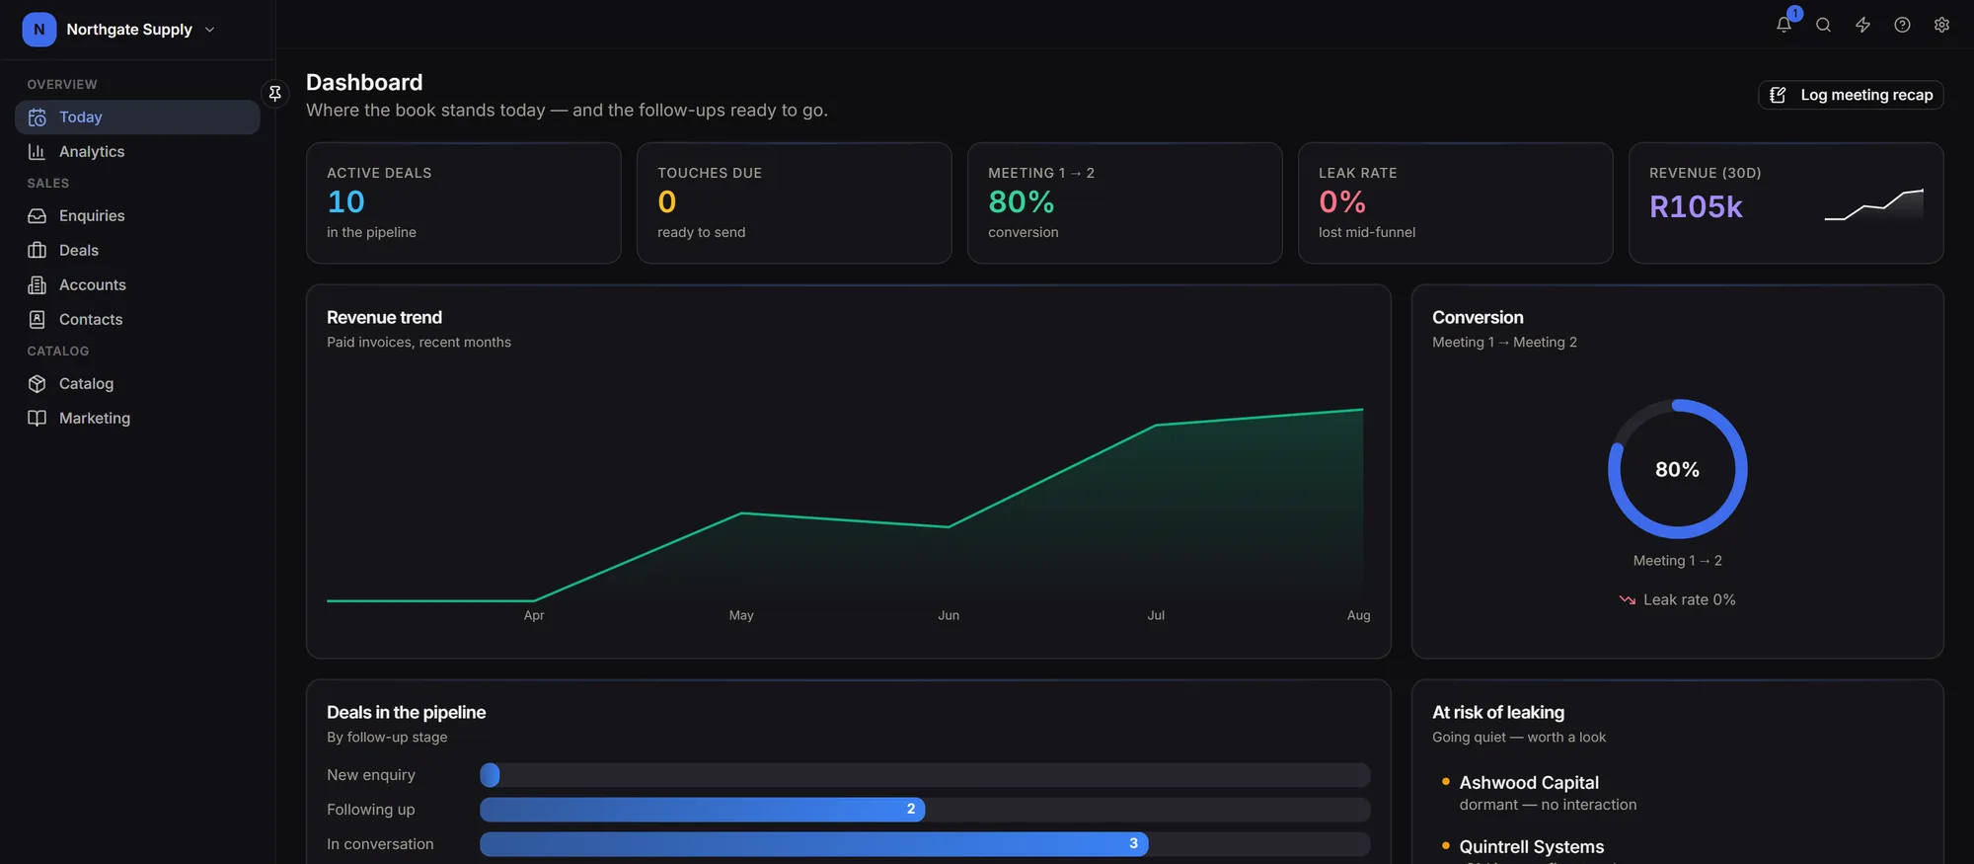Open quick actions lightning icon
Screen dimensions: 1974x864
(1862, 25)
